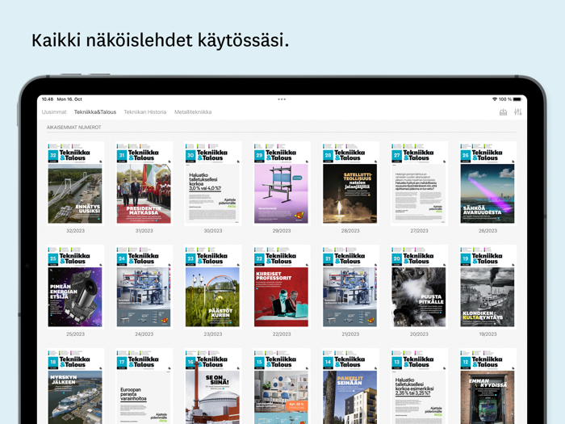Tap the three-dot multitasking indicator
The width and height of the screenshot is (565, 424).
[x=282, y=99]
